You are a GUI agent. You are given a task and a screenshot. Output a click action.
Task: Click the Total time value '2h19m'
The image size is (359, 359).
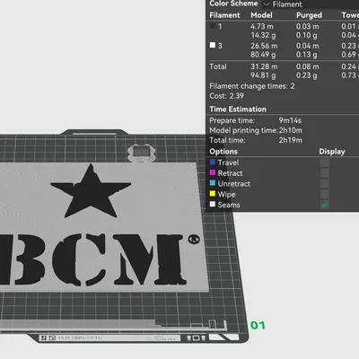(291, 140)
